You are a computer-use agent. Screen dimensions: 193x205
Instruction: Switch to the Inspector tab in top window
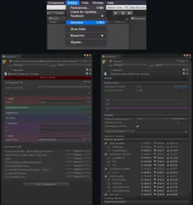(x=138, y=19)
